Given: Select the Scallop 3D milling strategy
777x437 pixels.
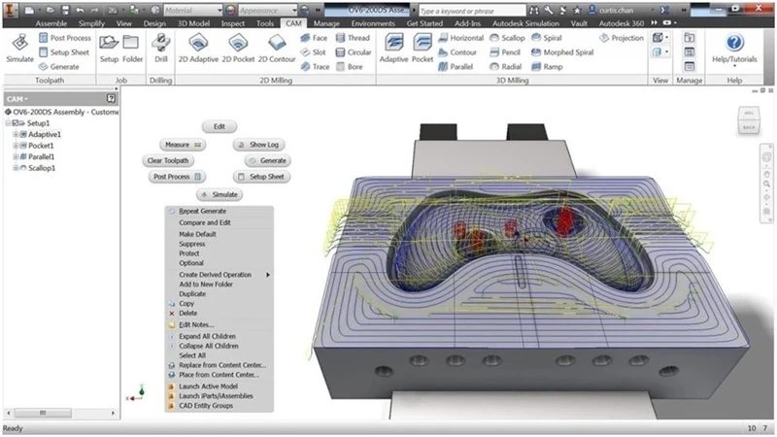Looking at the screenshot, I should point(507,38).
